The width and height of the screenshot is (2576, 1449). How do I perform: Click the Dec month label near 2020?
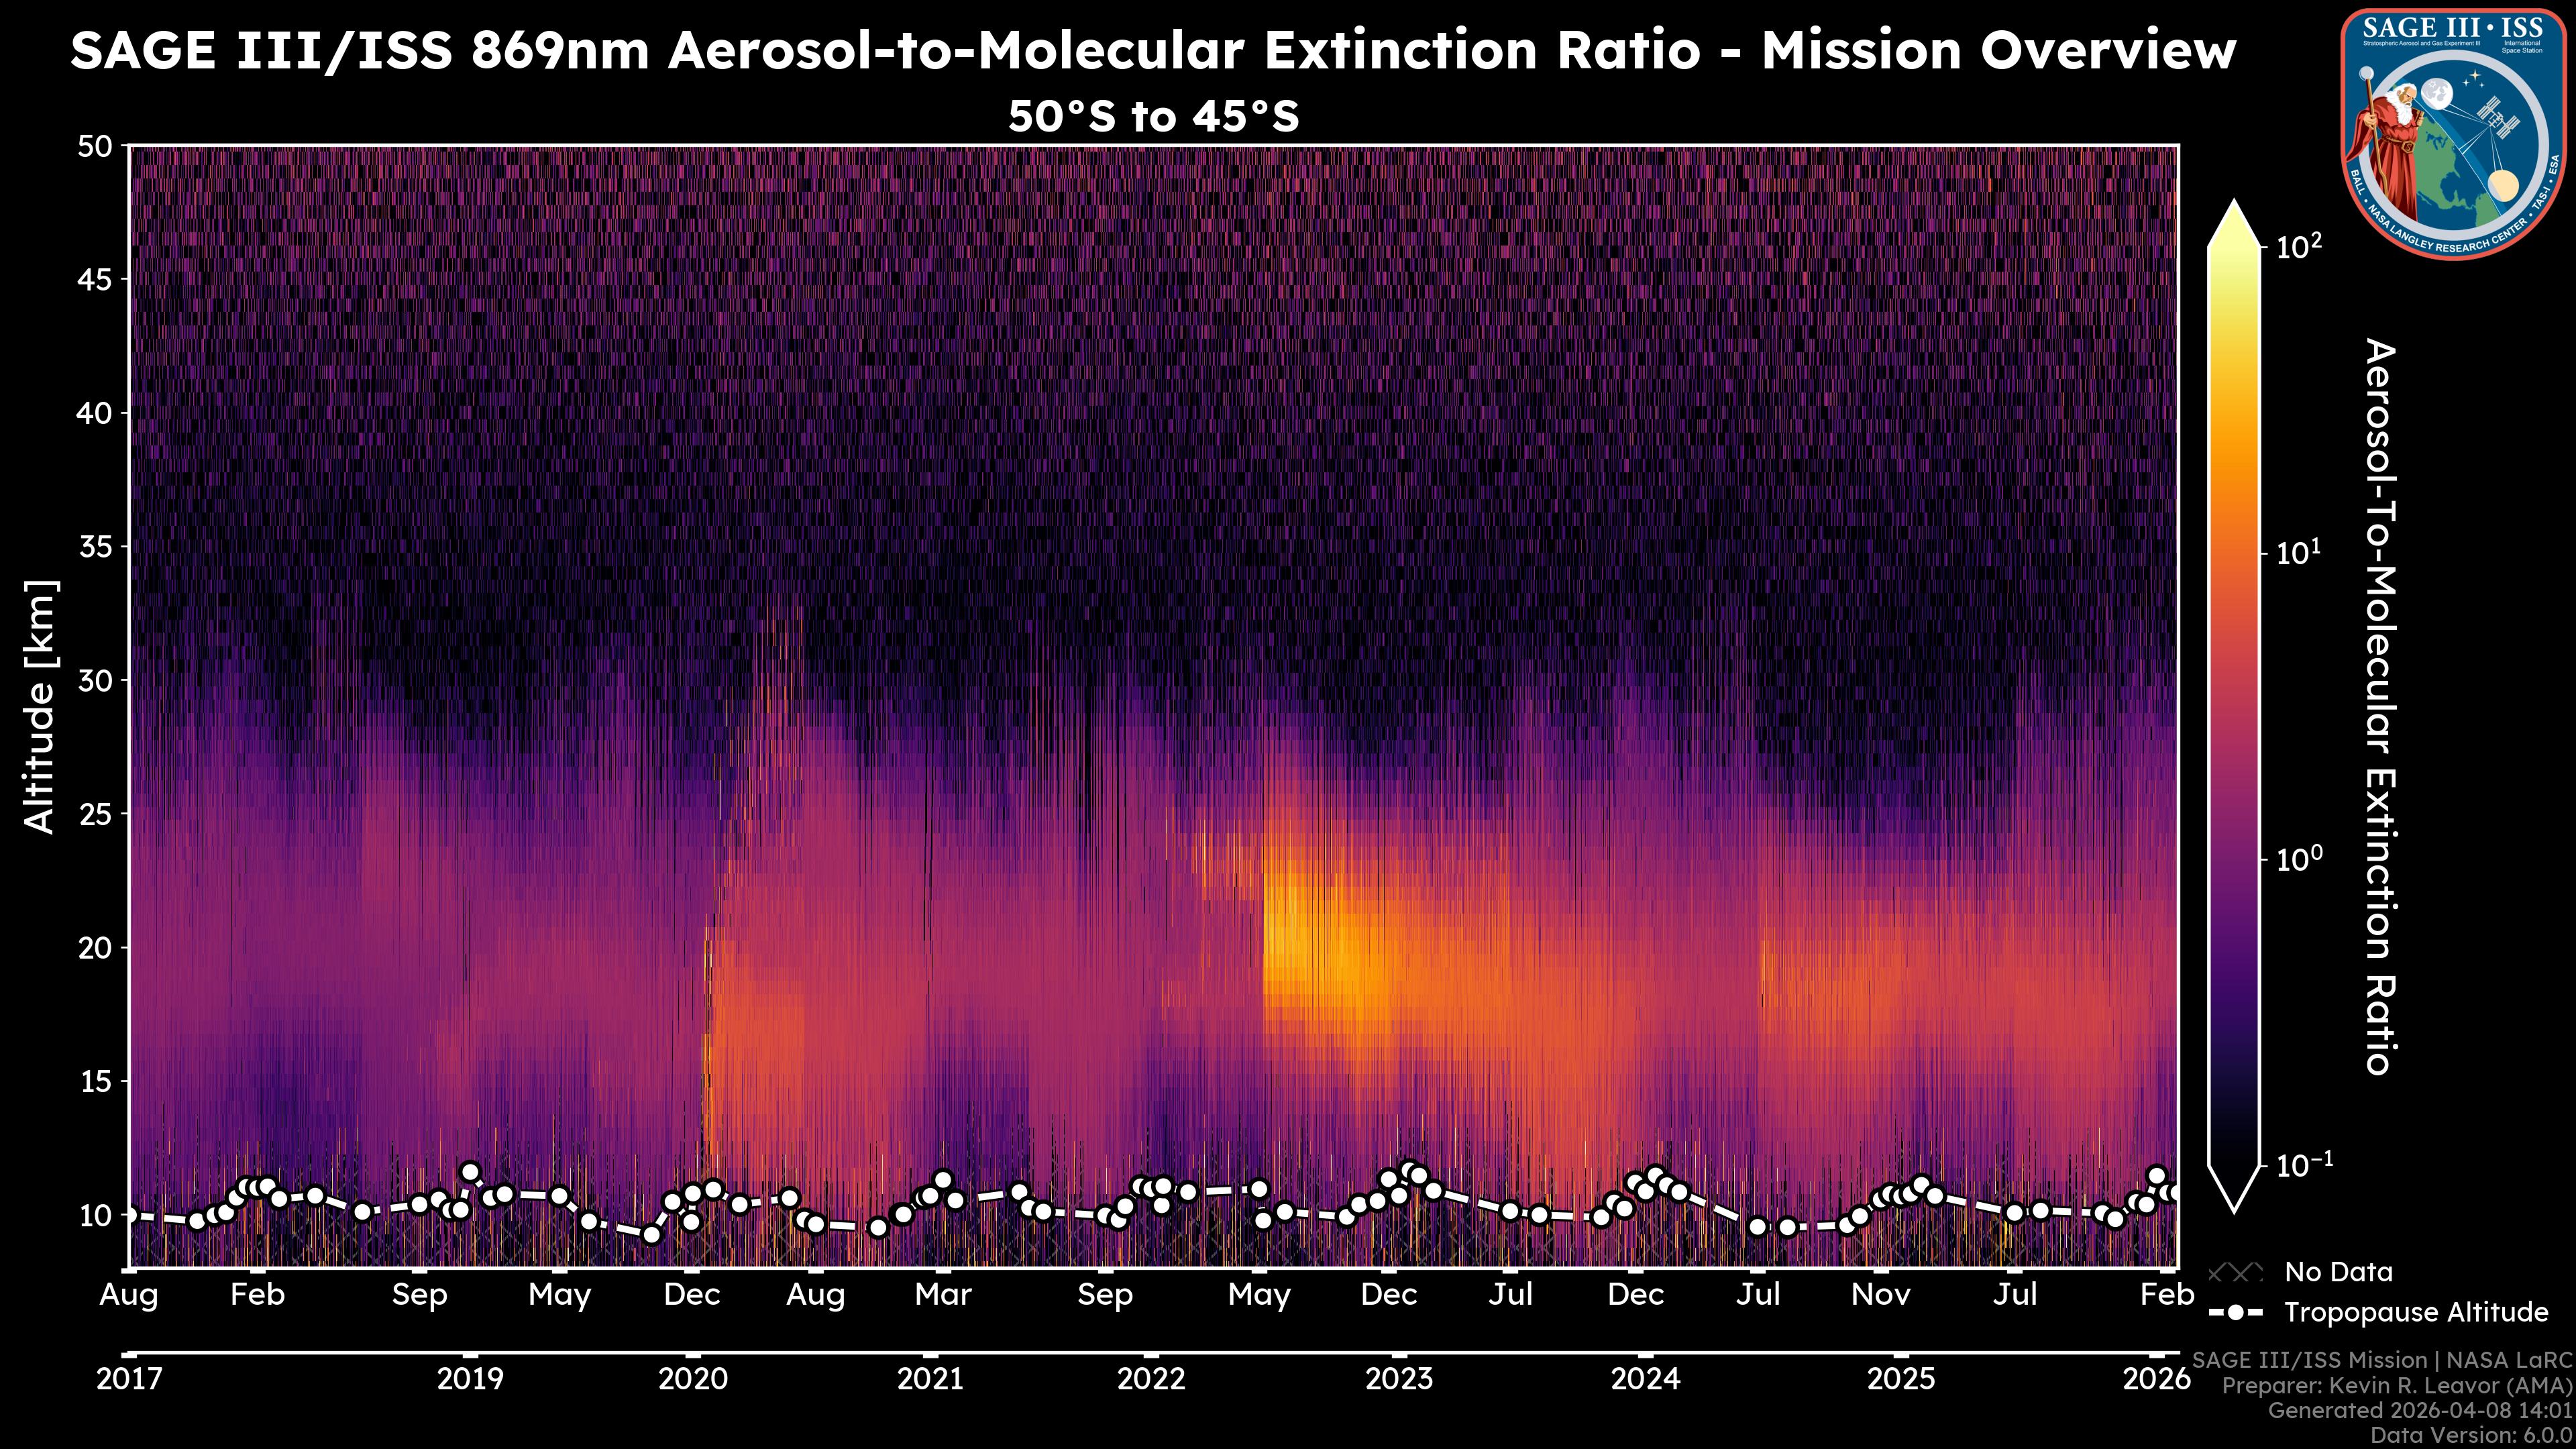692,1294
